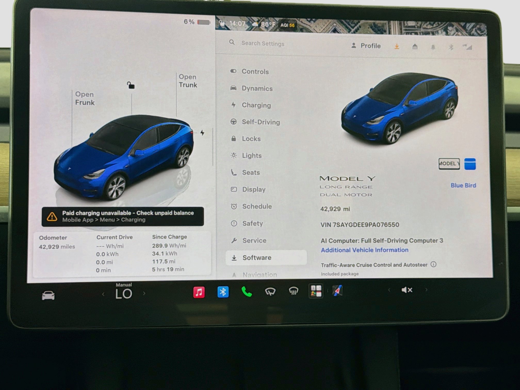The height and width of the screenshot is (390, 520).
Task: Tap the charge port lightning bolt icon
Action: tap(202, 133)
